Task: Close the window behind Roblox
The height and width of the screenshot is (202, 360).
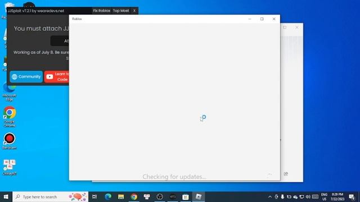Action: point(297,27)
